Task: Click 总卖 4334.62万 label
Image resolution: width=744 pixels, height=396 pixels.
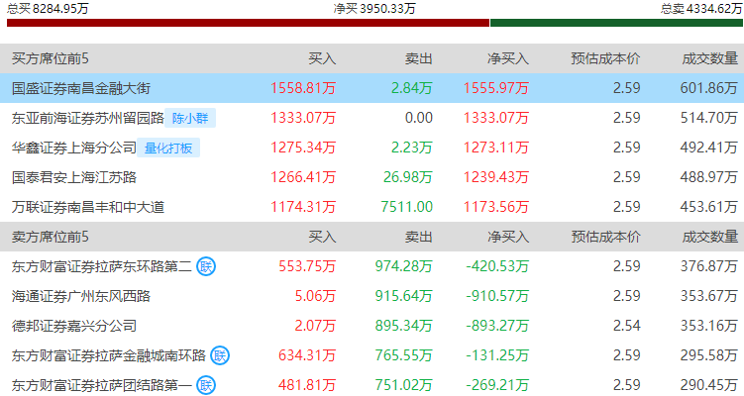Action: pyautogui.click(x=701, y=8)
